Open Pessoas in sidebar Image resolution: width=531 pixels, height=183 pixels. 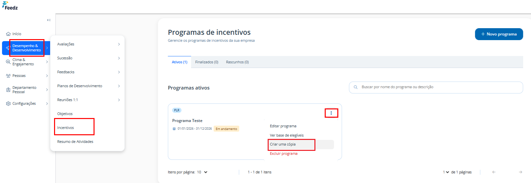(x=19, y=76)
